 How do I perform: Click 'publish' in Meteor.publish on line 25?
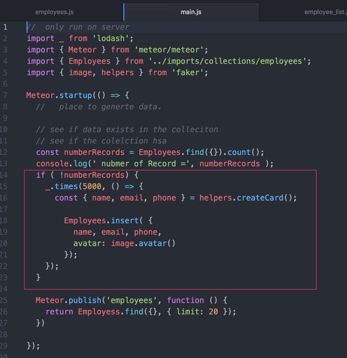click(85, 300)
